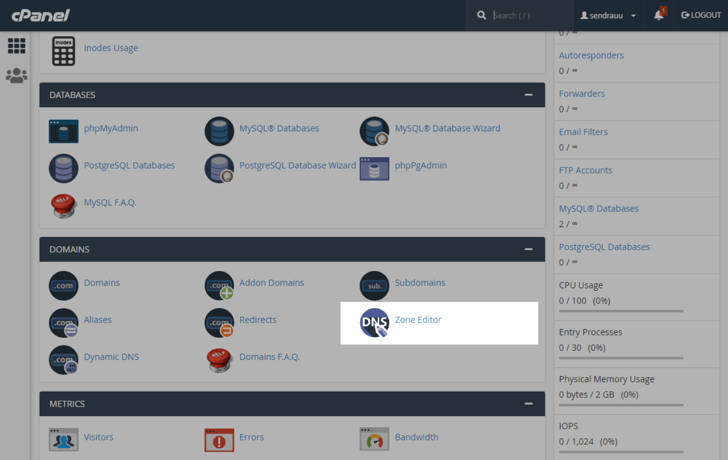Click the MySQL Databases icon
Screen dimensions: 728x460
219,131
